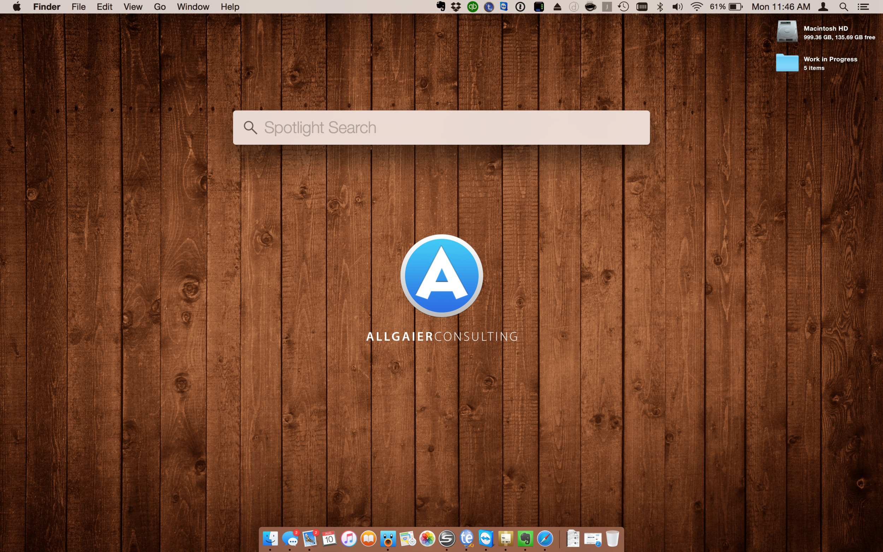
Task: Open TeamViewer from the Dock
Action: pyautogui.click(x=486, y=538)
